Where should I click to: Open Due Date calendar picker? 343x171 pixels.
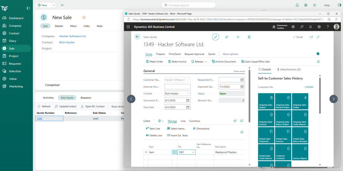(x=188, y=107)
